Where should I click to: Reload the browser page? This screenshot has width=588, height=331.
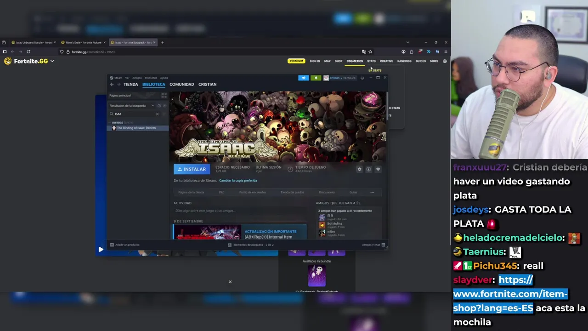click(28, 52)
